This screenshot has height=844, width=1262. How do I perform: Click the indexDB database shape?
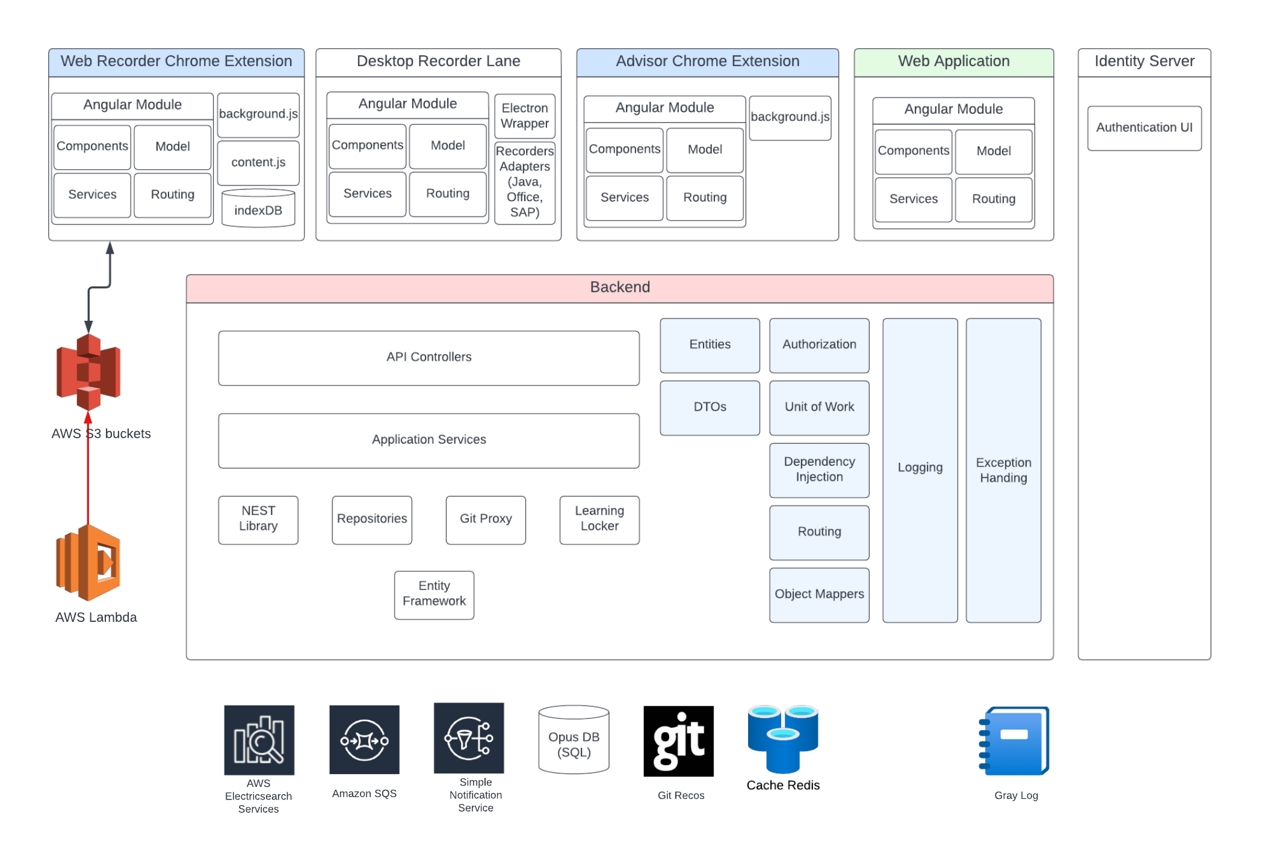point(258,209)
